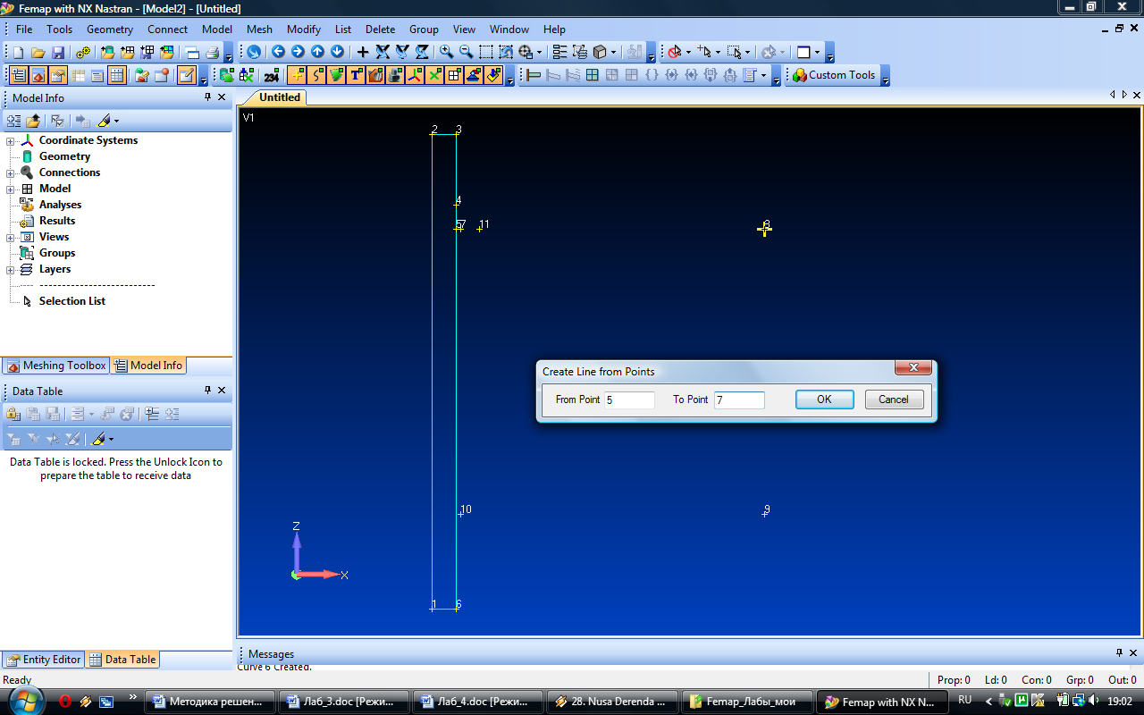This screenshot has width=1144, height=715.
Task: Open the Tools menu
Action: (x=60, y=29)
